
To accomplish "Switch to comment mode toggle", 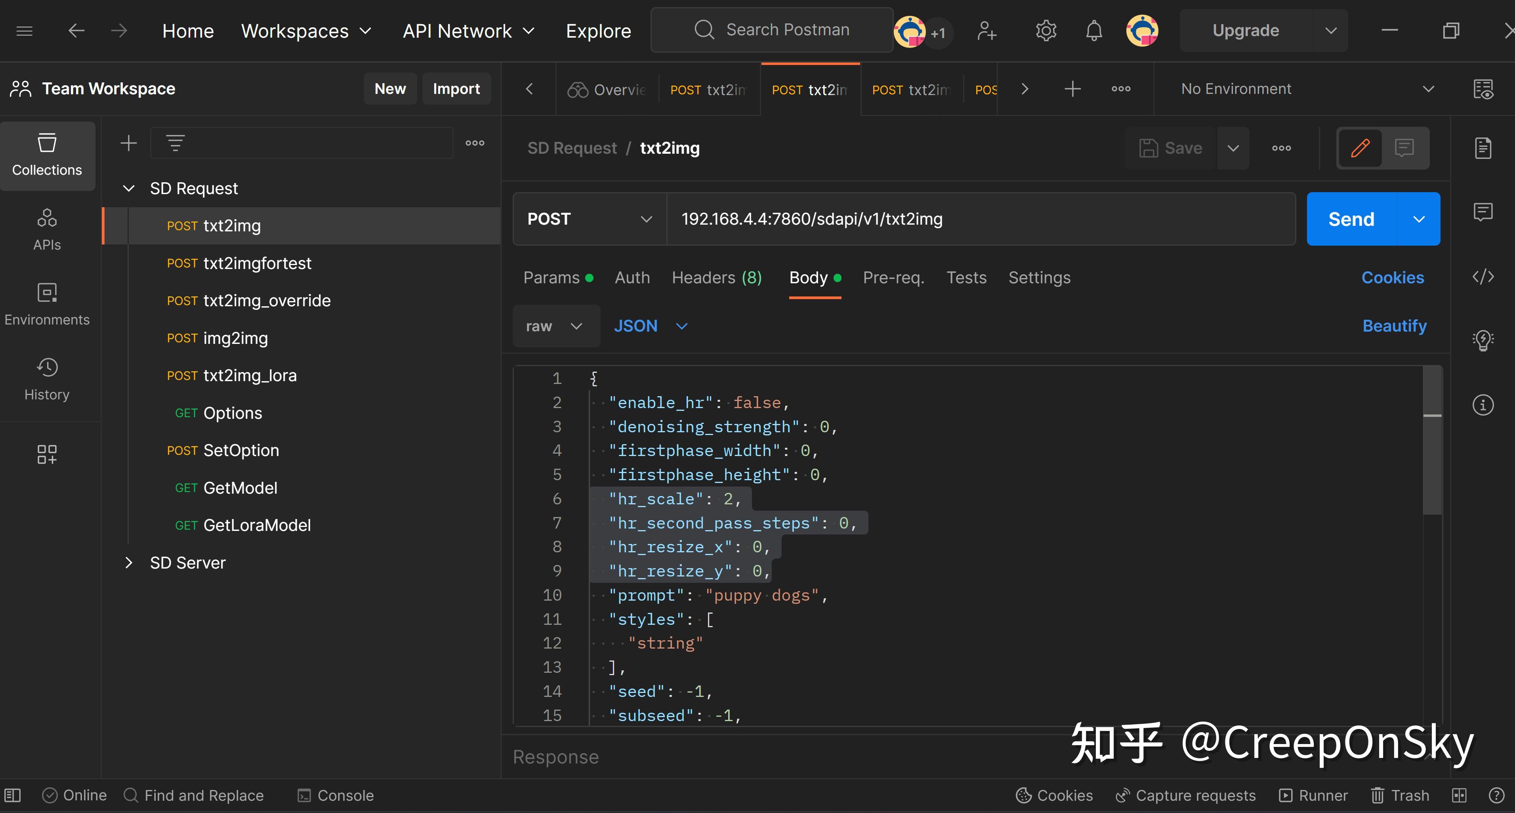I will (1404, 148).
